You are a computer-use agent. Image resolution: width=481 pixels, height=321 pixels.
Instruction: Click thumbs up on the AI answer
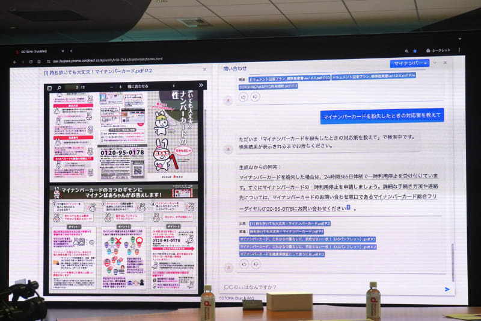coord(244,264)
